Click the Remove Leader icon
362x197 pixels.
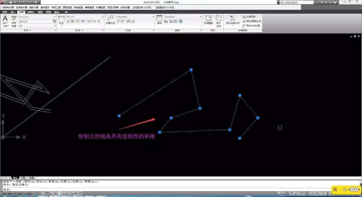coord(123,21)
